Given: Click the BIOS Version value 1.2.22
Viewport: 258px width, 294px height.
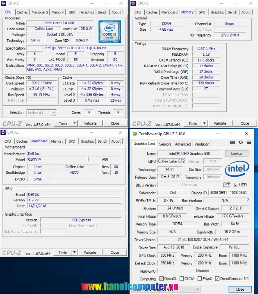Looking at the screenshot, I should tap(75, 200).
